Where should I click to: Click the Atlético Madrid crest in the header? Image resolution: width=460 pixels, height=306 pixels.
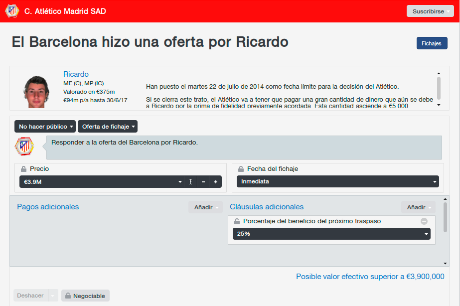coord(12,11)
